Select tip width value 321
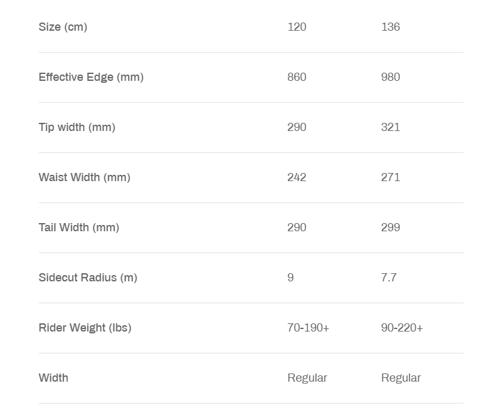481x418 pixels. coord(391,127)
